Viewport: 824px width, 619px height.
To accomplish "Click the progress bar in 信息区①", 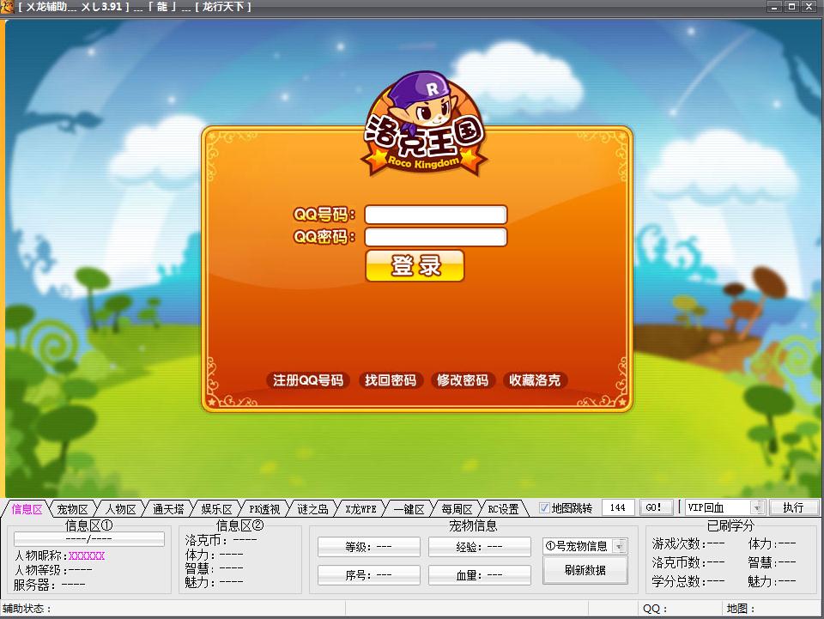I will tap(88, 539).
